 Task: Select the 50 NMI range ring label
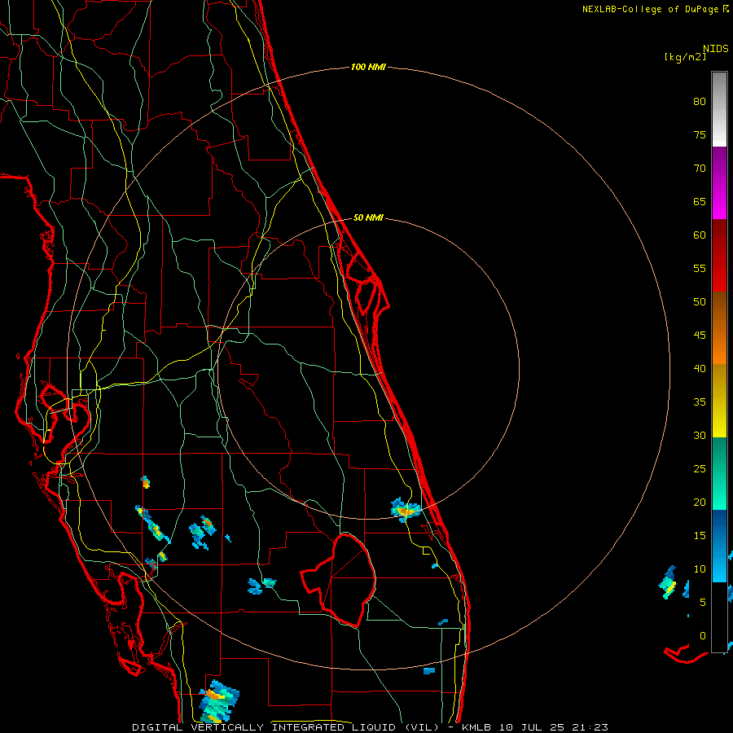(368, 217)
